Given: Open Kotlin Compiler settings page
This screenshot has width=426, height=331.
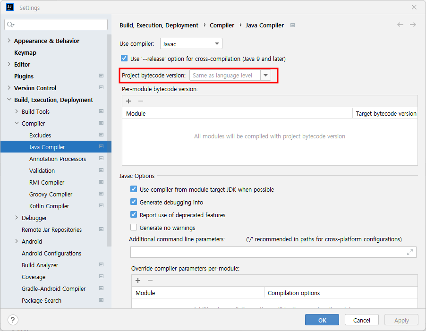Looking at the screenshot, I should pyautogui.click(x=49, y=206).
